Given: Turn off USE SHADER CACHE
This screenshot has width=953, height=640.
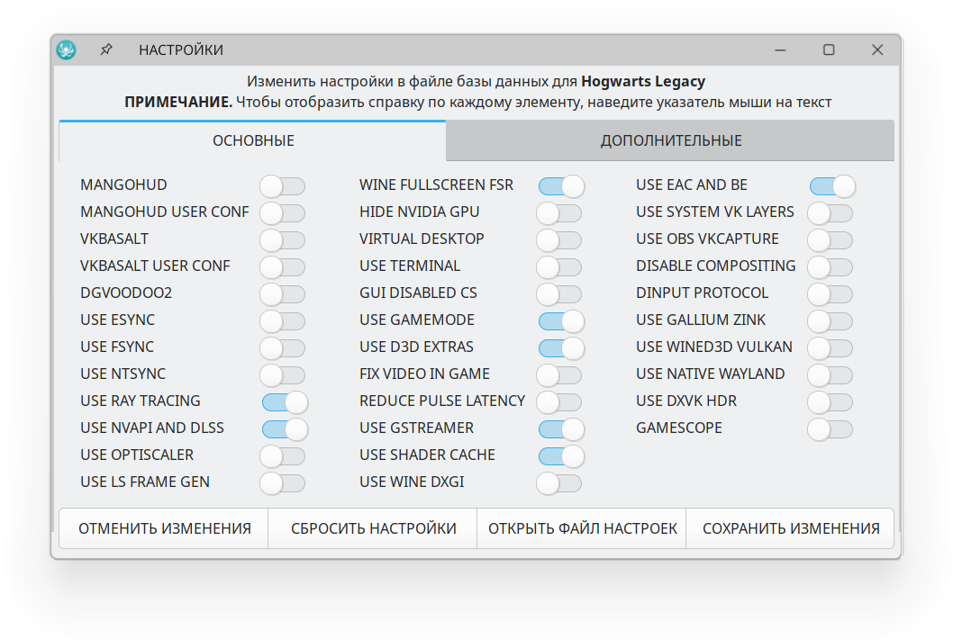Looking at the screenshot, I should pos(561,456).
